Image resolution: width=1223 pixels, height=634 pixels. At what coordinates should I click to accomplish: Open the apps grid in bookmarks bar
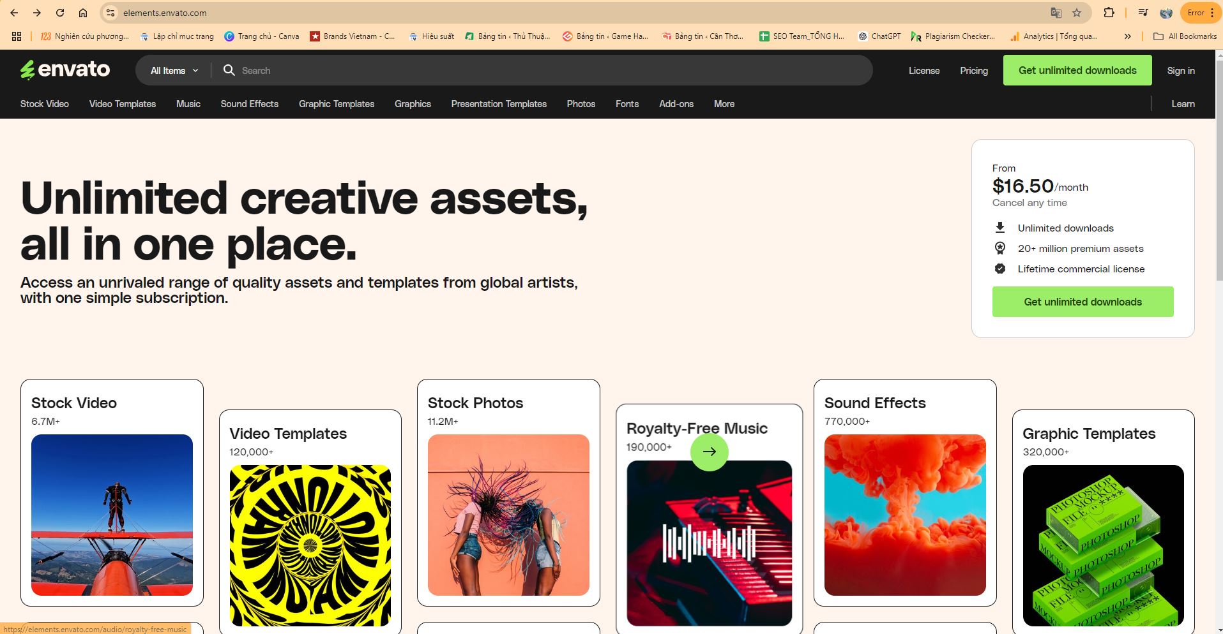17,36
